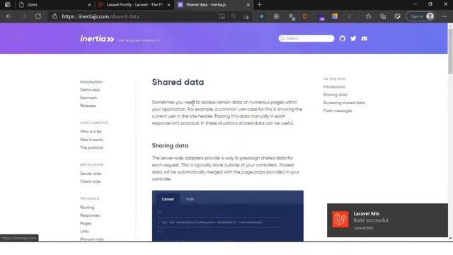Open the immersive reader icon
Screen dimensions: 453x255
tap(222, 16)
